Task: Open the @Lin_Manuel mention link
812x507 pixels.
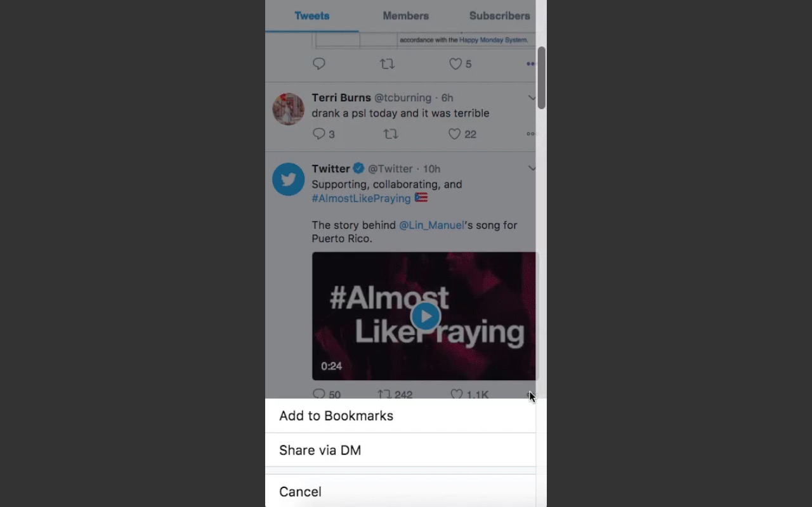Action: pos(431,225)
